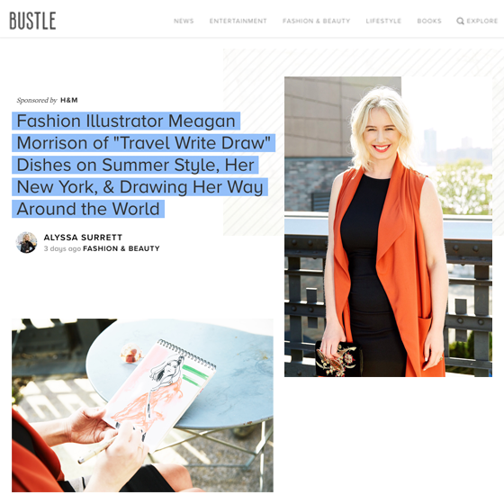
Task: Click the '3 days ago' timestamp
Action: pyautogui.click(x=62, y=248)
